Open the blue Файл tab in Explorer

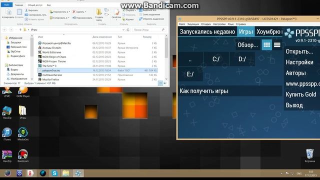click(x=6, y=5)
